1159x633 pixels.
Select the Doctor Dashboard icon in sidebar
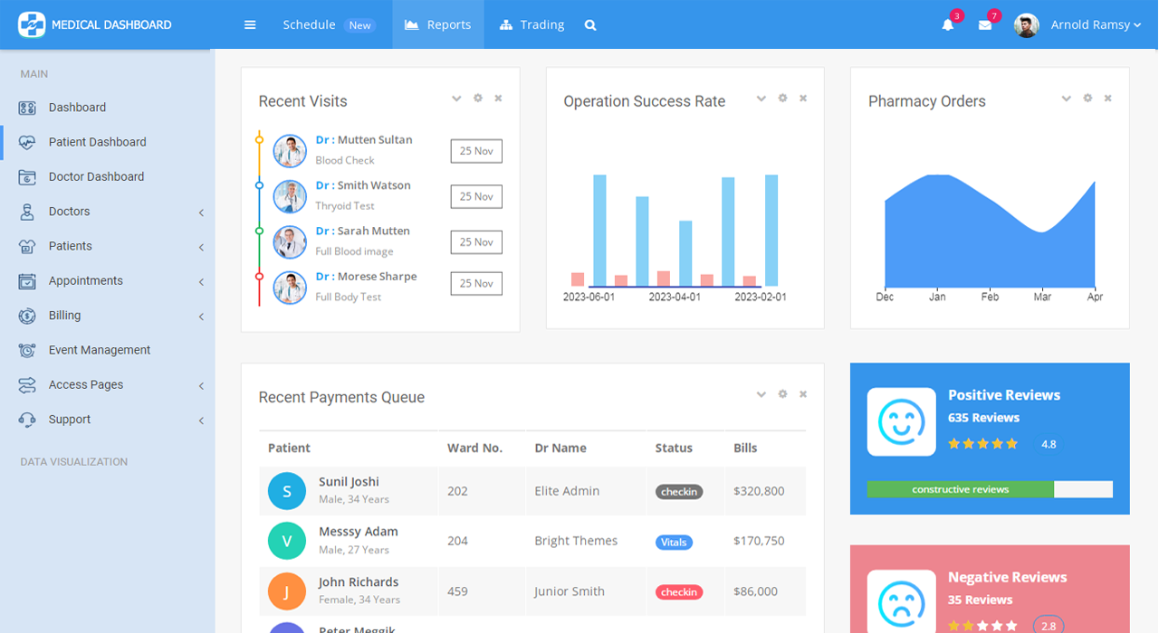coord(26,176)
